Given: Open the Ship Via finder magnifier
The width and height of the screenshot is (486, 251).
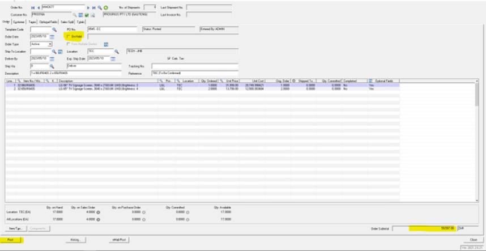Looking at the screenshot, I should coord(53,66).
